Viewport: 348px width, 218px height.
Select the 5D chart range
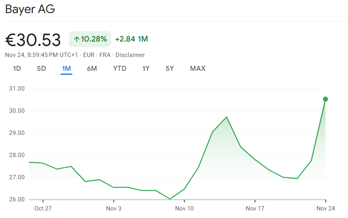pyautogui.click(x=42, y=68)
